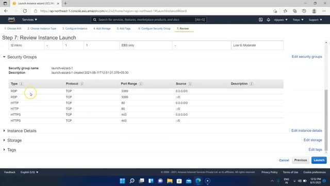Click the page vertical scrollbar thumb
This screenshot has width=330, height=186.
pyautogui.click(x=326, y=120)
